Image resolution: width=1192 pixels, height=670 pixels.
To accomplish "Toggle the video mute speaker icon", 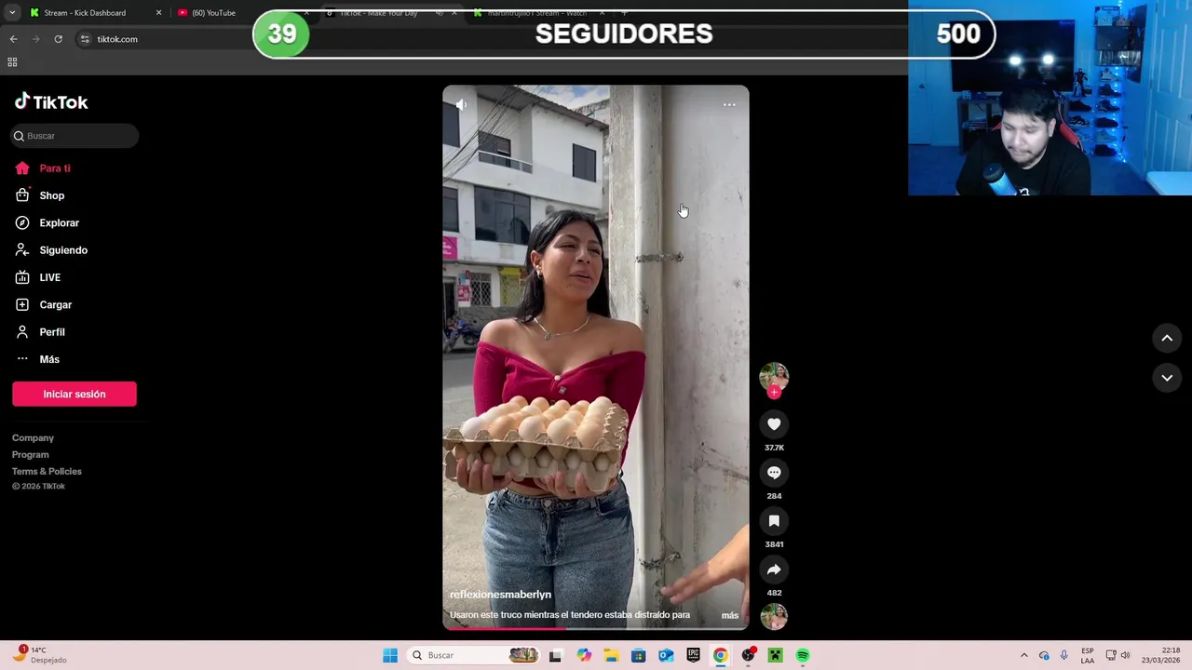I will pyautogui.click(x=461, y=105).
